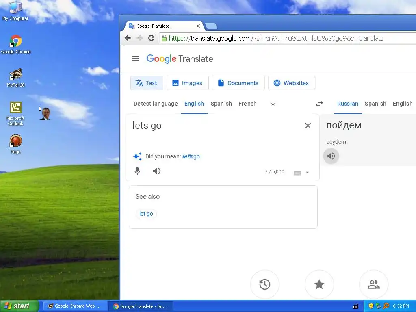Open a new browser tab
The height and width of the screenshot is (312, 416).
tap(211, 26)
